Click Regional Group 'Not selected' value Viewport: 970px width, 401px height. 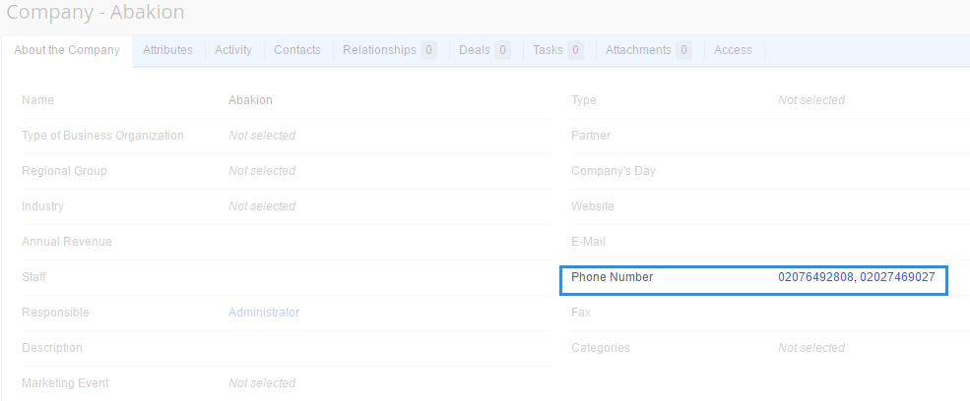point(262,171)
